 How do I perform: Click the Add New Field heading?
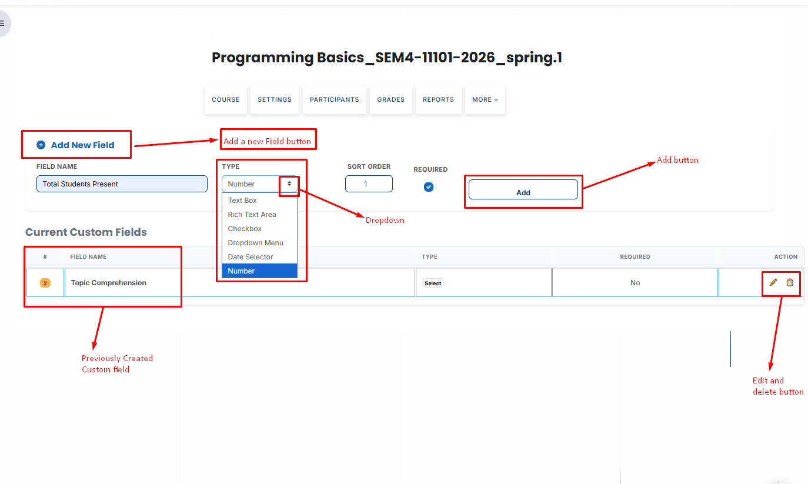(x=83, y=145)
